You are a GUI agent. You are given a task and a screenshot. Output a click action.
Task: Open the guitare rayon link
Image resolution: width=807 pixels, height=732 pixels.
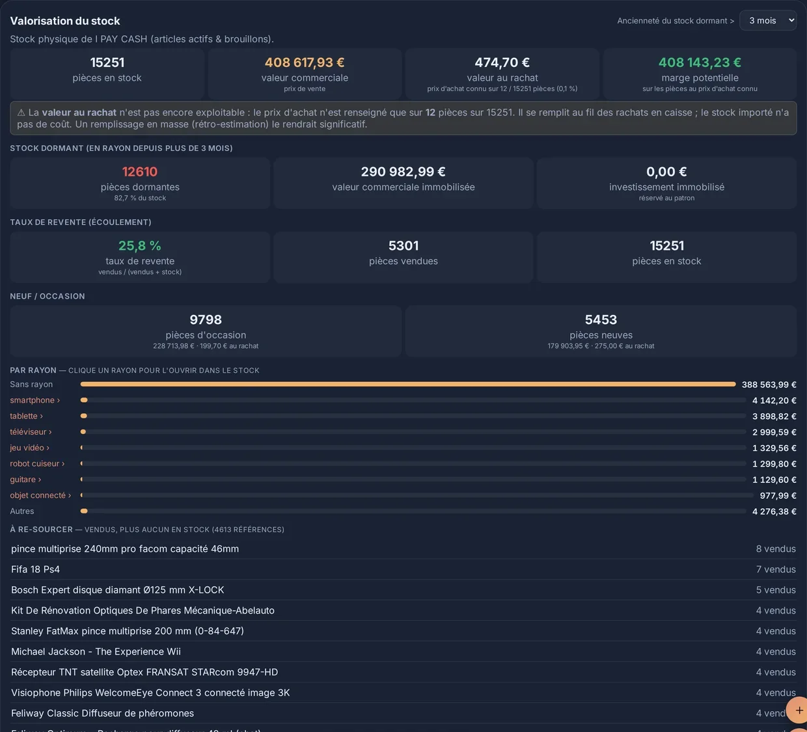click(25, 480)
